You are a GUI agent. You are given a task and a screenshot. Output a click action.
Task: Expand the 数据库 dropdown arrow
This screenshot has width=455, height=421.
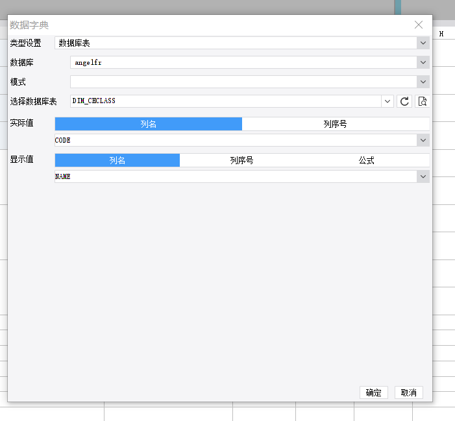coord(423,62)
